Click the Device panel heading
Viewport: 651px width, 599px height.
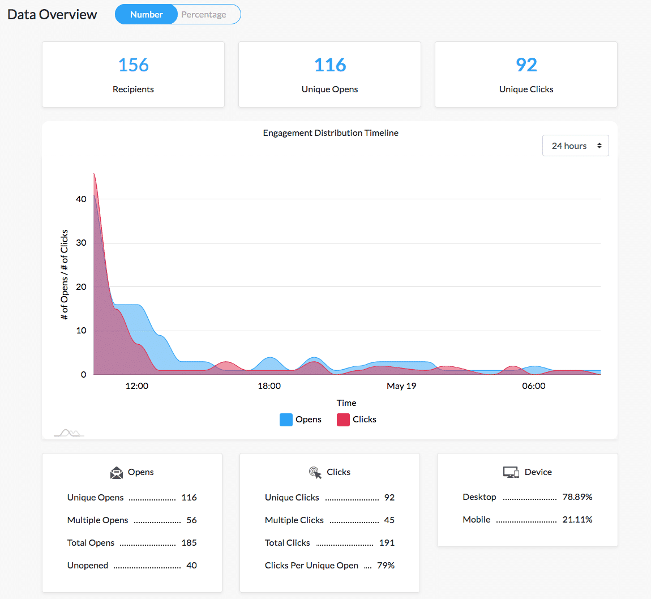click(x=538, y=472)
